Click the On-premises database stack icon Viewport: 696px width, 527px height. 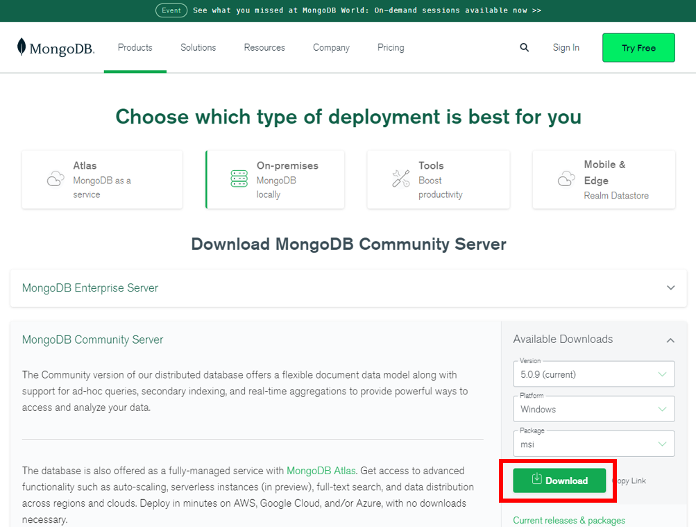(x=239, y=178)
